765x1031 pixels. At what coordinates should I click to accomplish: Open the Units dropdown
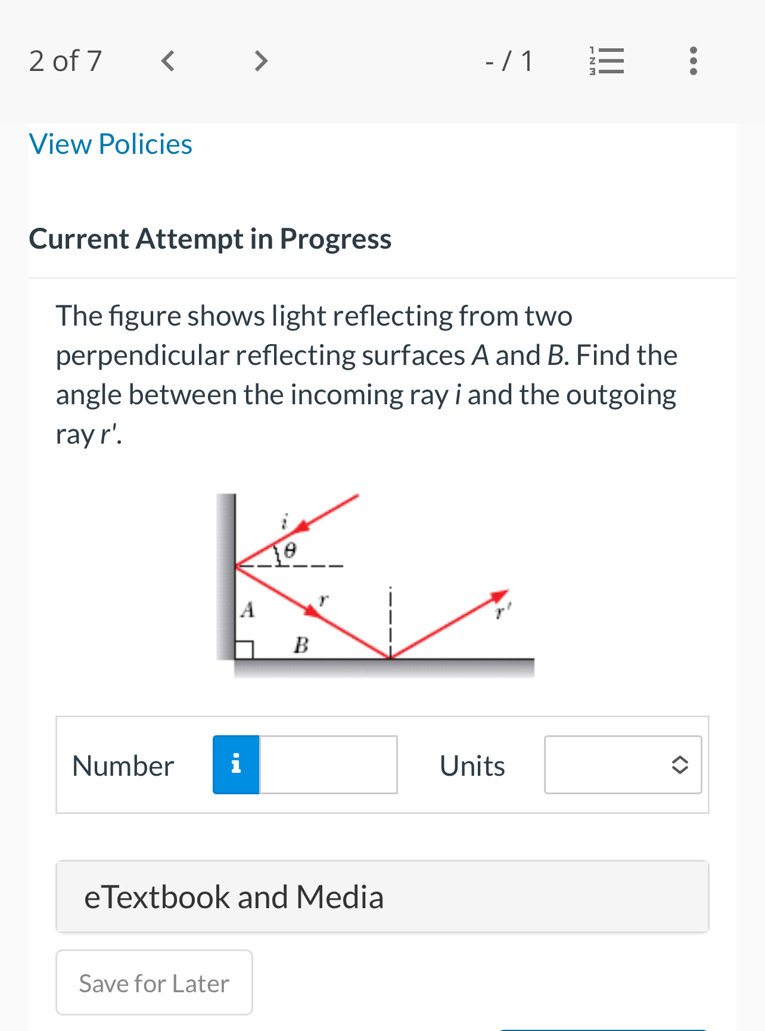623,764
